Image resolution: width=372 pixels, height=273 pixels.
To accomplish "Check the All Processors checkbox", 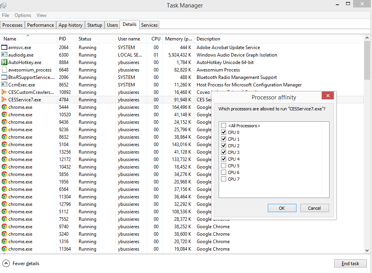I will point(223,125).
